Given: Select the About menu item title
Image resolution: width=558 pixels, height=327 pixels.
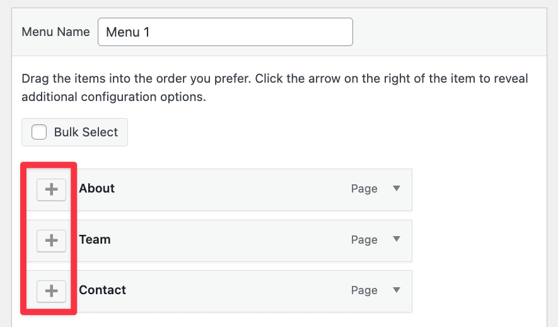Looking at the screenshot, I should coord(97,188).
